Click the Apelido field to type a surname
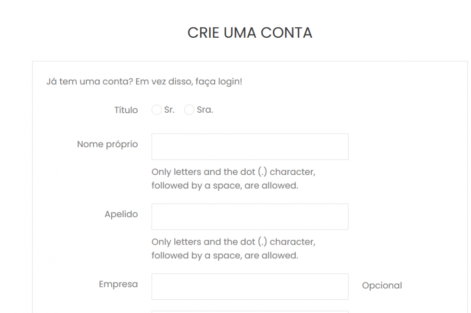Image resolution: width=471 pixels, height=313 pixels. click(x=250, y=216)
